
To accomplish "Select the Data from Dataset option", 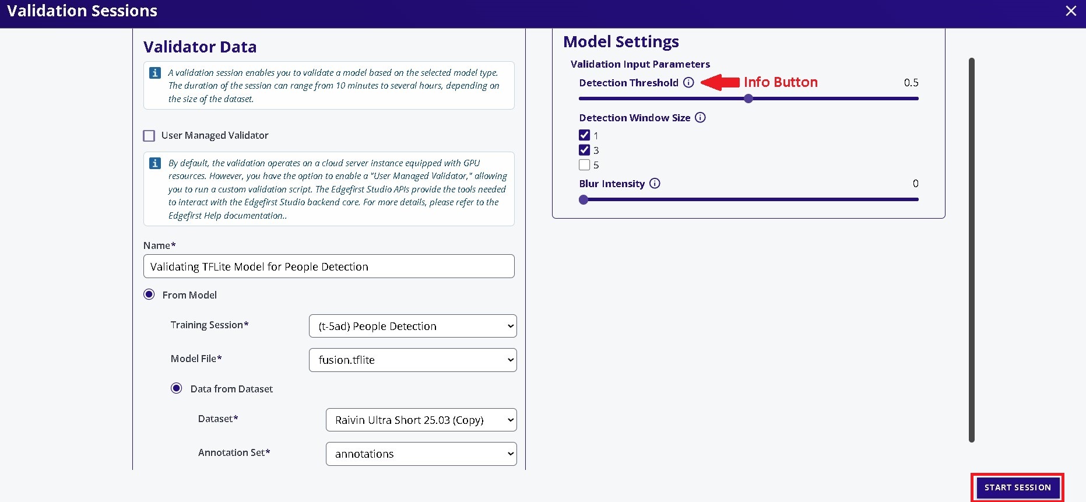I will (176, 388).
